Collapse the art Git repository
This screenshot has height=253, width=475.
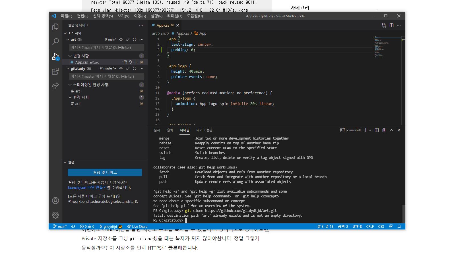[x=68, y=39]
